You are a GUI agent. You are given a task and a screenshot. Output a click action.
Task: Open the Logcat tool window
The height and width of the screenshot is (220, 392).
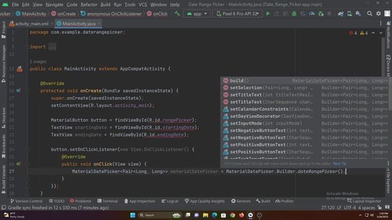[170, 201]
